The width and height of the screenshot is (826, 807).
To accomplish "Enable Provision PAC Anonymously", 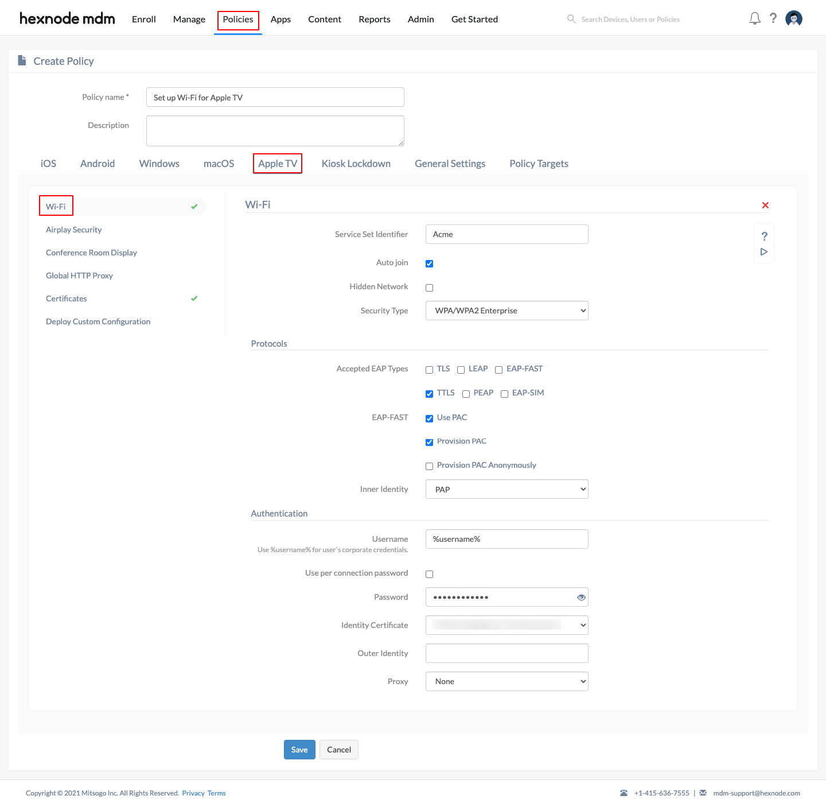I will (429, 466).
